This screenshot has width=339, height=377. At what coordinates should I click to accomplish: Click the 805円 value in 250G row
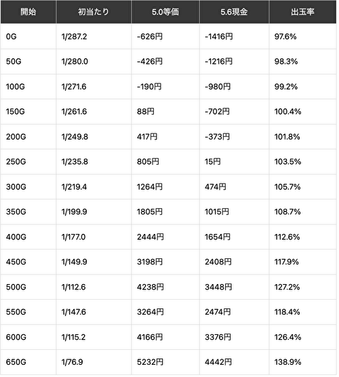coord(165,161)
